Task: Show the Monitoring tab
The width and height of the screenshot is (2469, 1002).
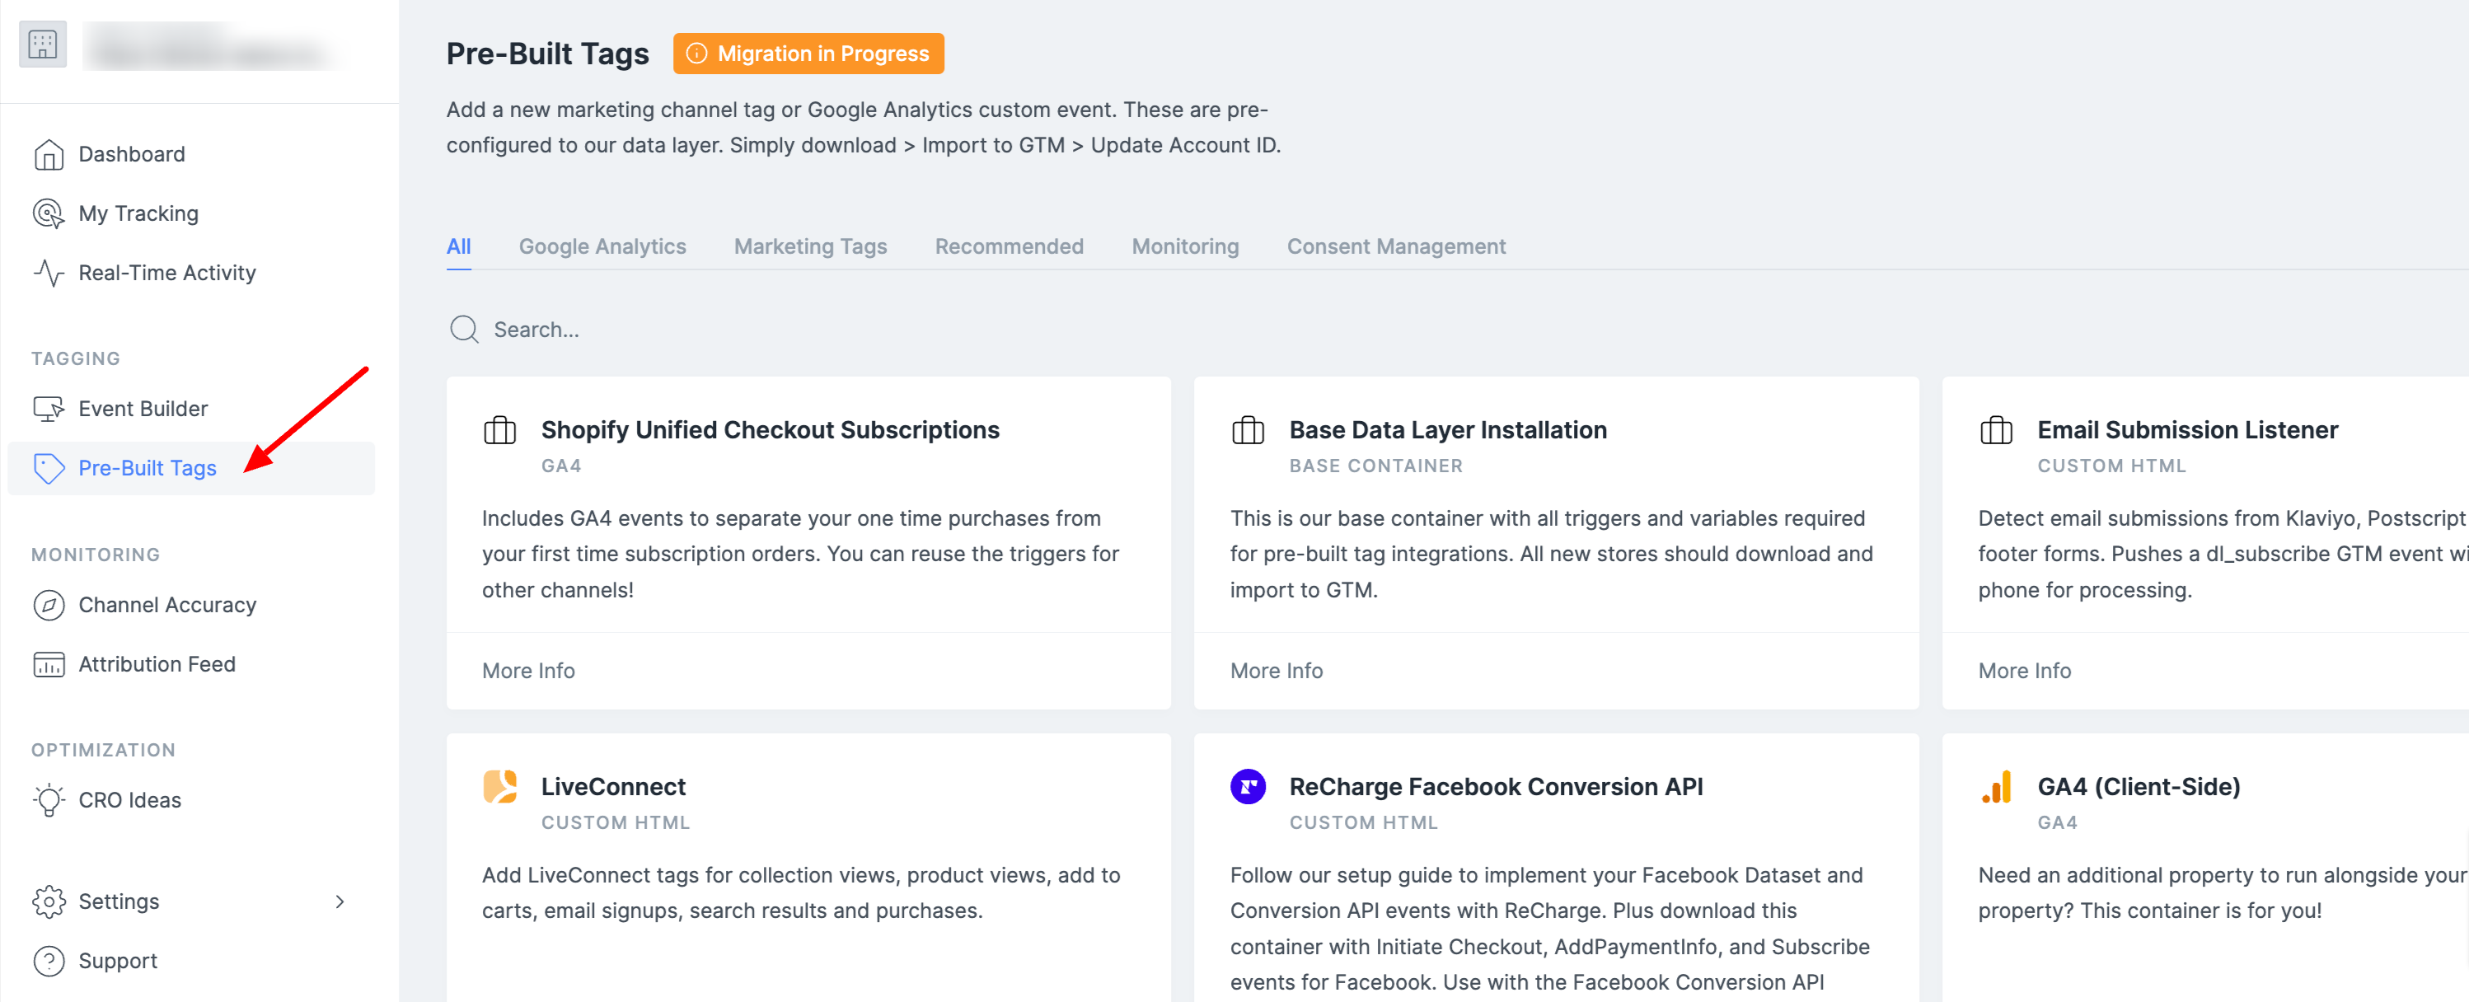Action: pyautogui.click(x=1185, y=247)
